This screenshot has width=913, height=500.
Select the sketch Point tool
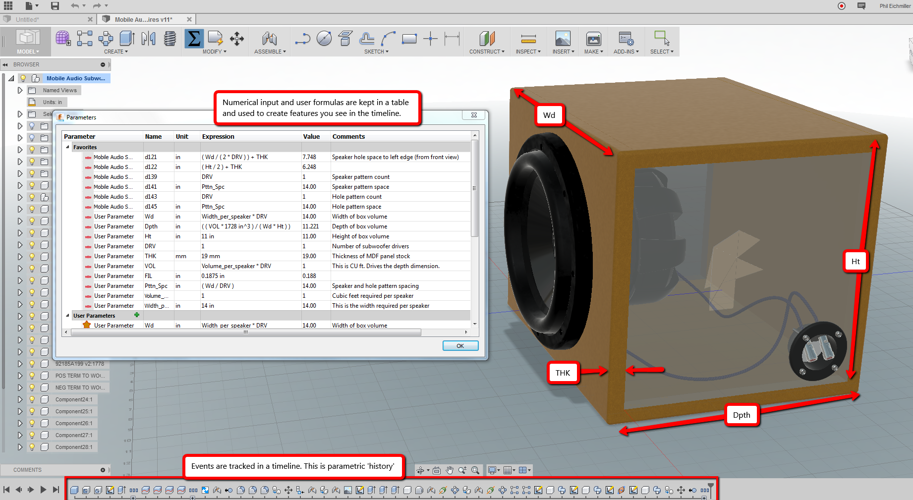(431, 38)
